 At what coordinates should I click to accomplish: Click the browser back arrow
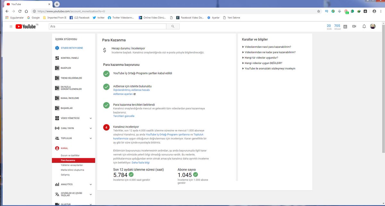7,11
